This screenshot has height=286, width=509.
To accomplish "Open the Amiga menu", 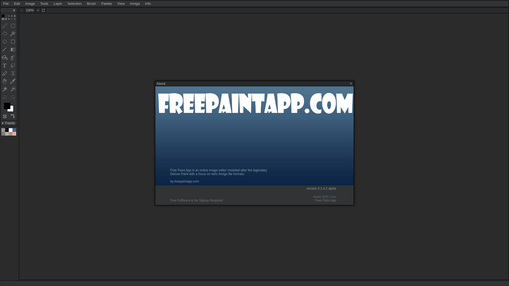I will (135, 4).
